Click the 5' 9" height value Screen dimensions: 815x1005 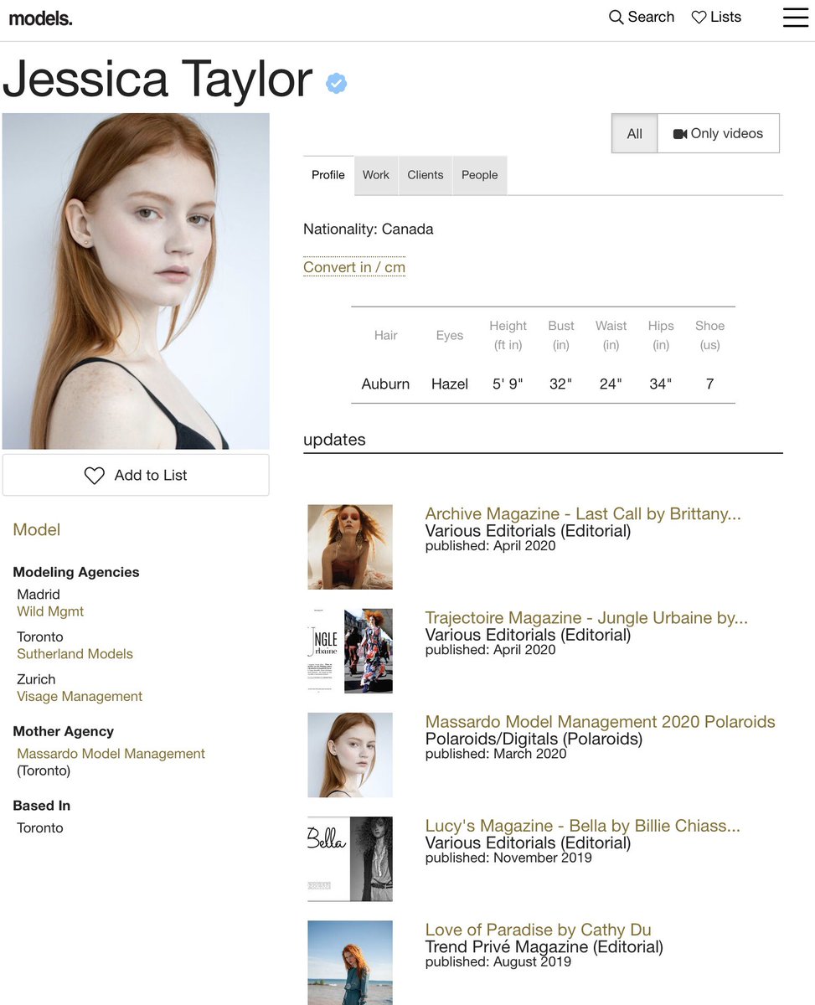tap(508, 384)
